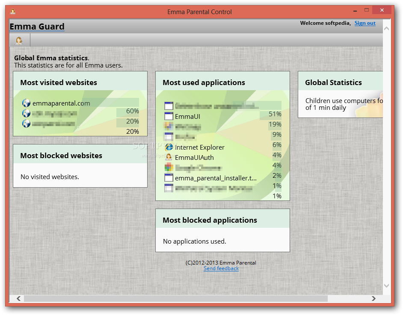Click the 9% application usage value
Screen dimensions: 403x315
point(277,135)
